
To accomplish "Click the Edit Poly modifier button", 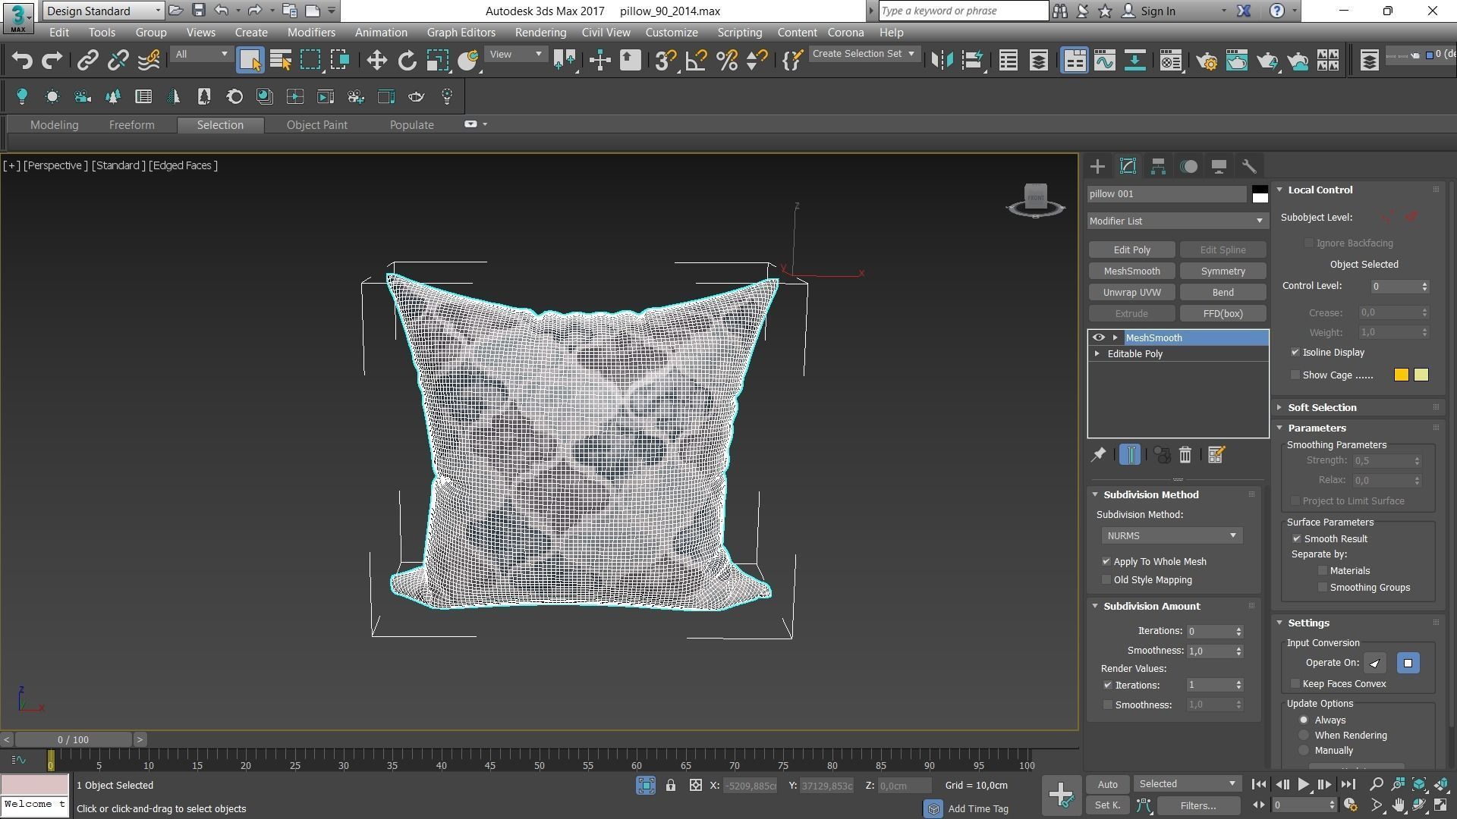I will pos(1131,250).
